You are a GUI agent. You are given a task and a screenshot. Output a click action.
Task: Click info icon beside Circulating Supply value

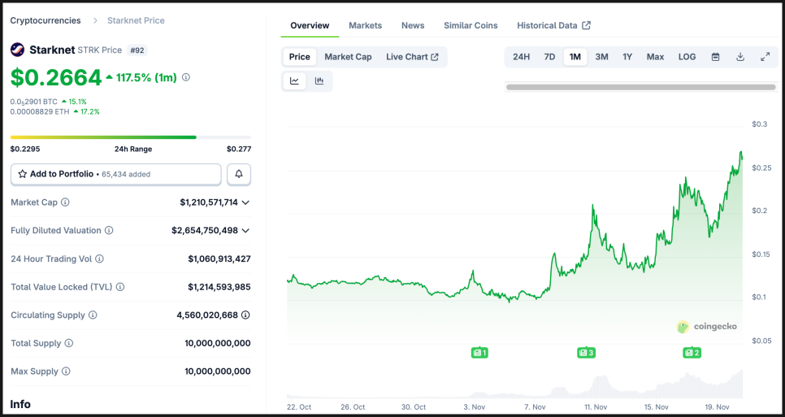coord(245,315)
